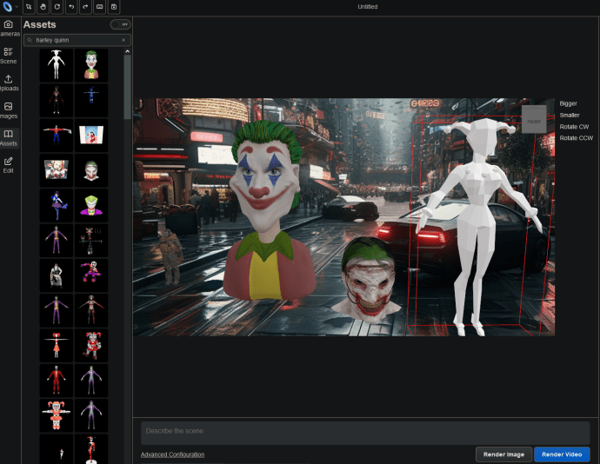Clear the harley quinn search text
The height and width of the screenshot is (464, 600).
tap(123, 40)
